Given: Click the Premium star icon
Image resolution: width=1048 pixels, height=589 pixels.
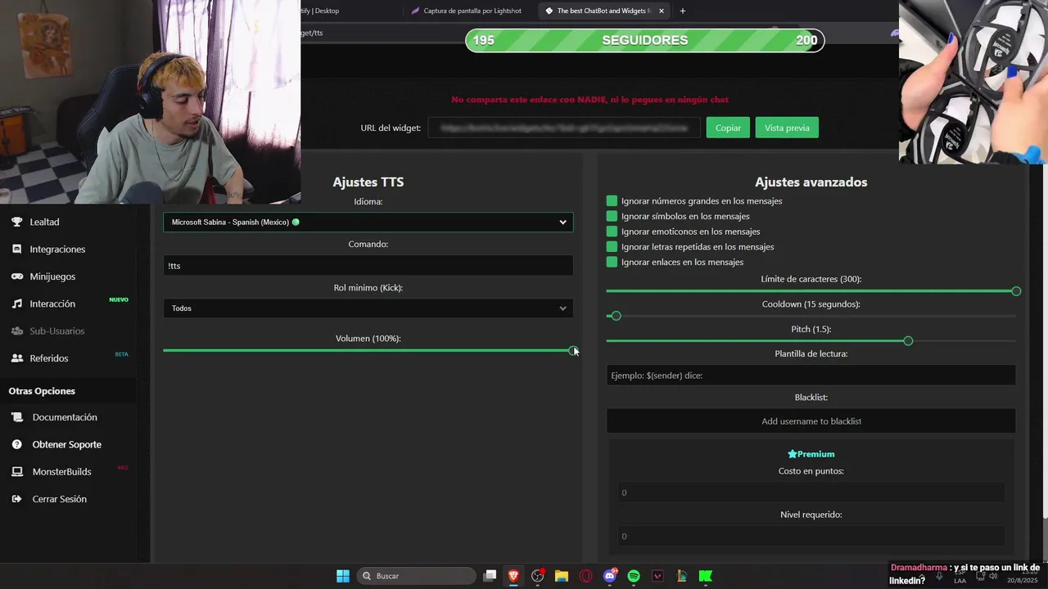Looking at the screenshot, I should 792,454.
